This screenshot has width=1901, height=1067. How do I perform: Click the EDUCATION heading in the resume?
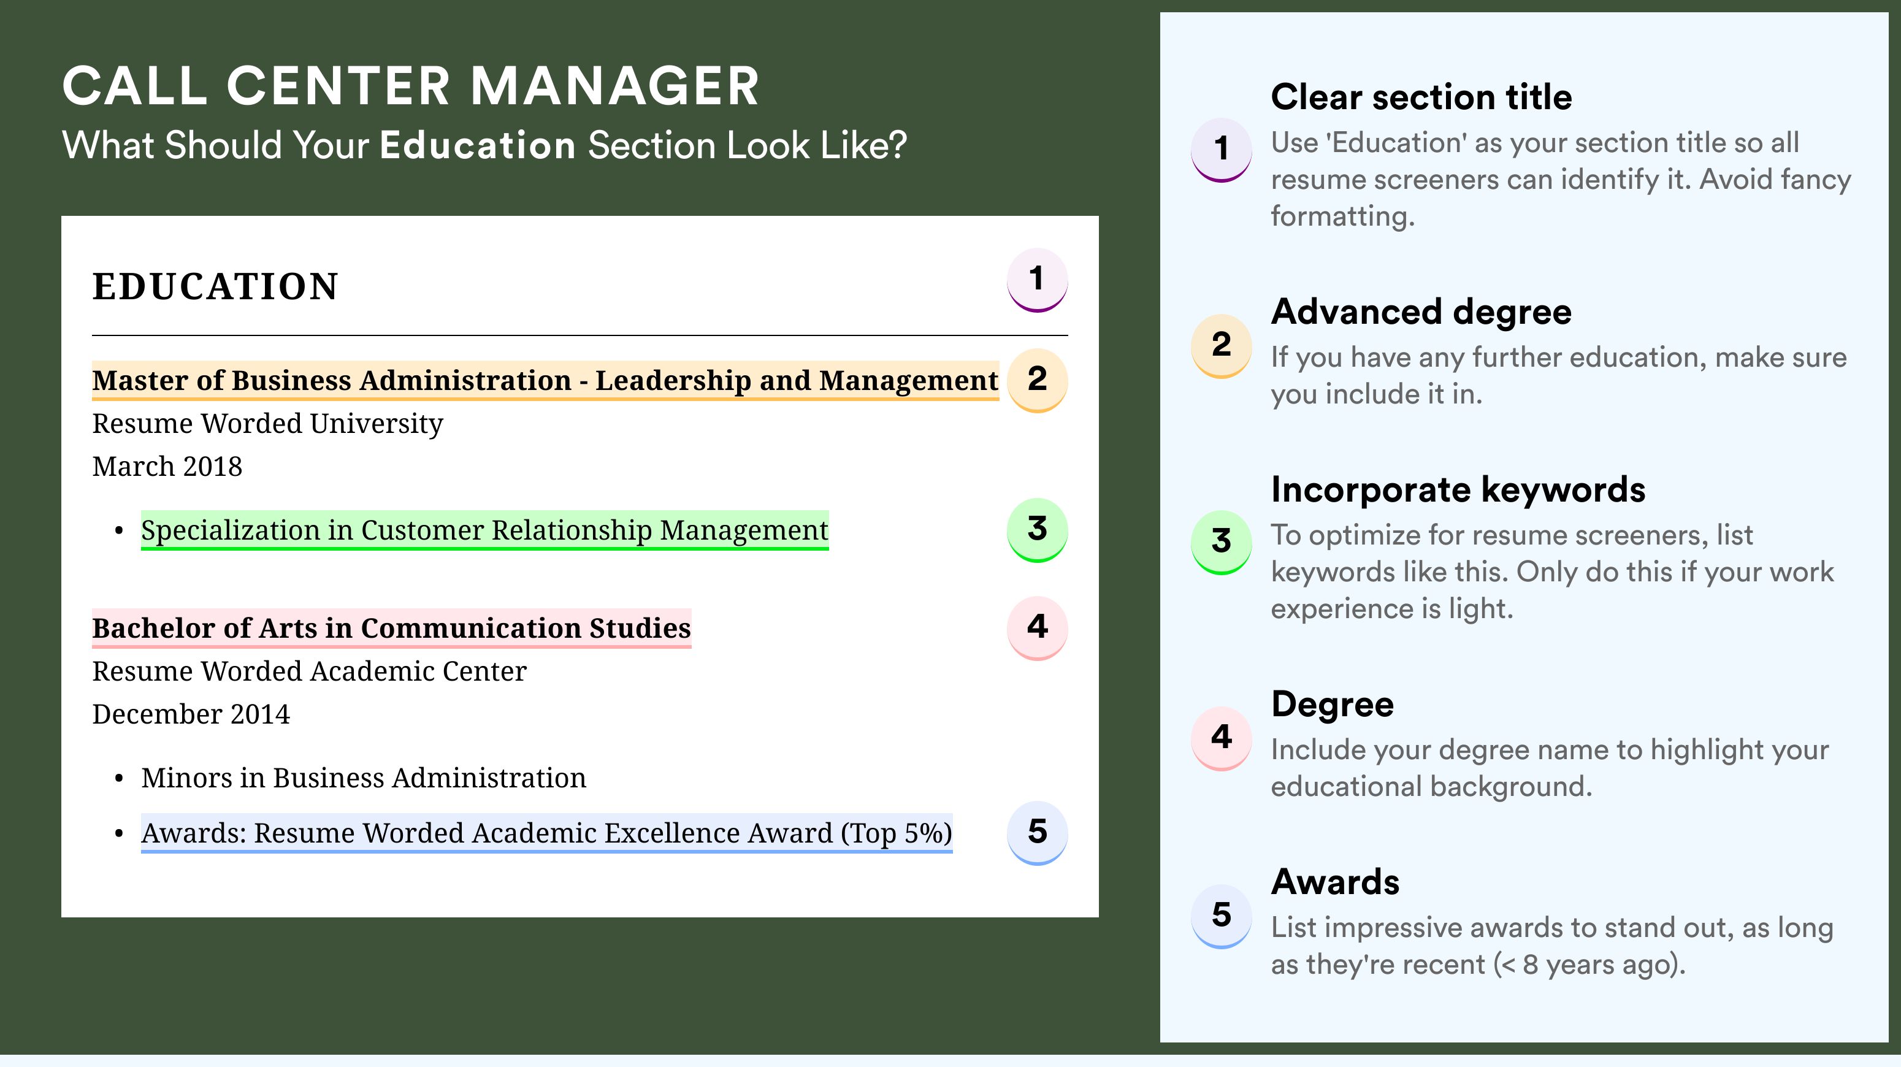tap(215, 286)
